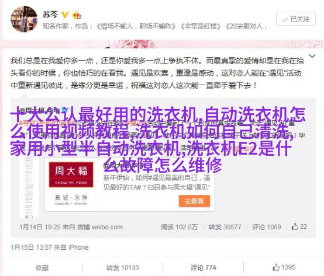The width and height of the screenshot is (324, 276).
Task: Click the orange verified V badge
Action: tap(65, 15)
